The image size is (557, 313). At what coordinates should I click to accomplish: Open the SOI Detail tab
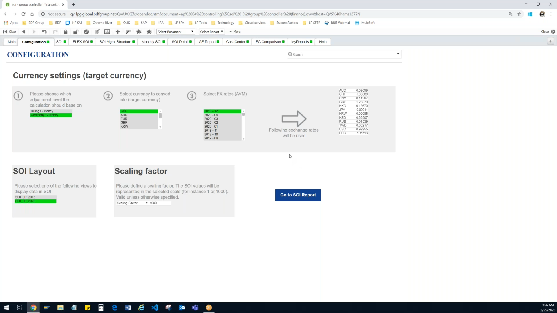[182, 42]
